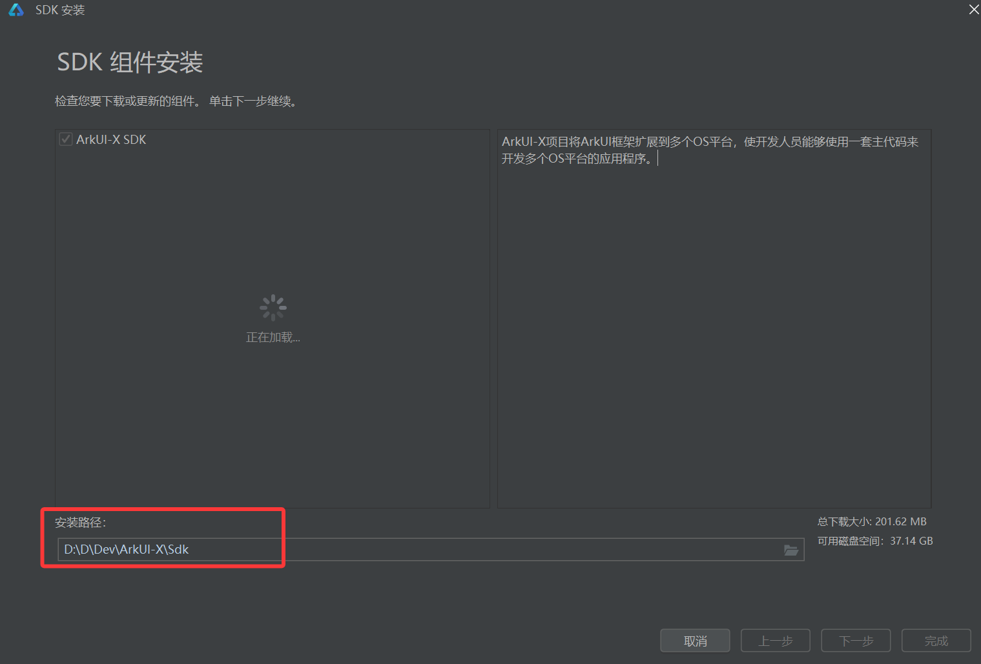Click the 可用磁盘空间 37.14 GB text
Screen dimensions: 981x664
click(x=875, y=541)
